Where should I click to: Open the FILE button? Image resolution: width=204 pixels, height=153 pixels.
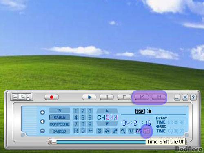coord(131,131)
